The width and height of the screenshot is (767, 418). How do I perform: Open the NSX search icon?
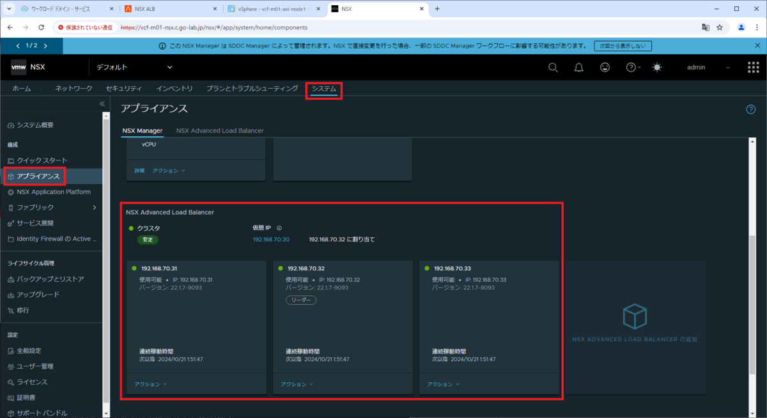click(552, 66)
